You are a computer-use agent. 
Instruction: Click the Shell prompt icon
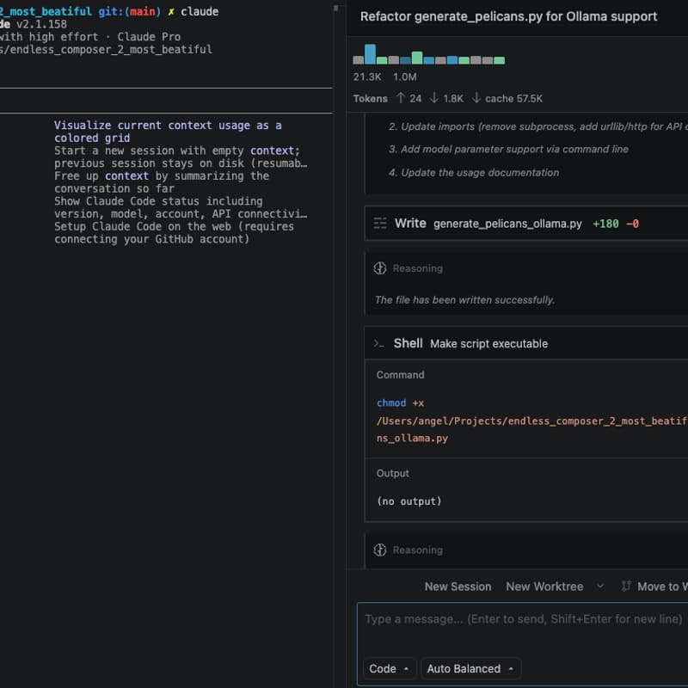(x=378, y=343)
